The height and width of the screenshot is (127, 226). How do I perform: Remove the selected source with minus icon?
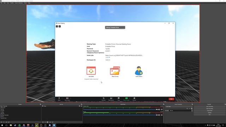(x=45, y=122)
